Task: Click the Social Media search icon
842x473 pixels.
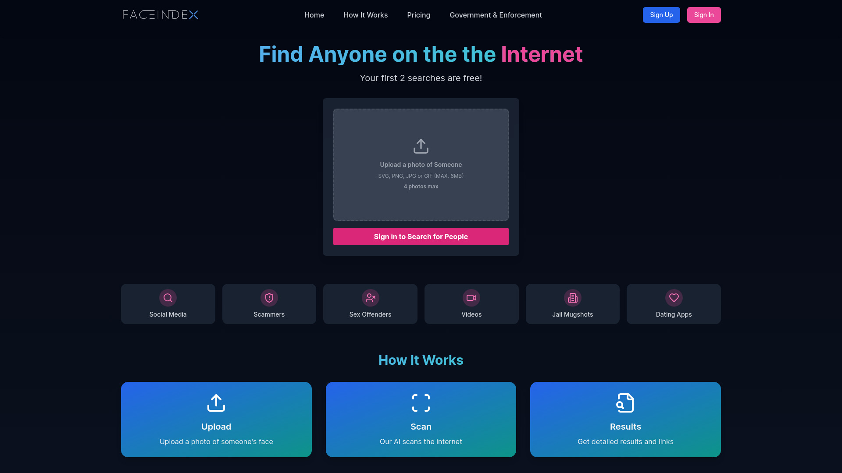Action: pyautogui.click(x=168, y=297)
